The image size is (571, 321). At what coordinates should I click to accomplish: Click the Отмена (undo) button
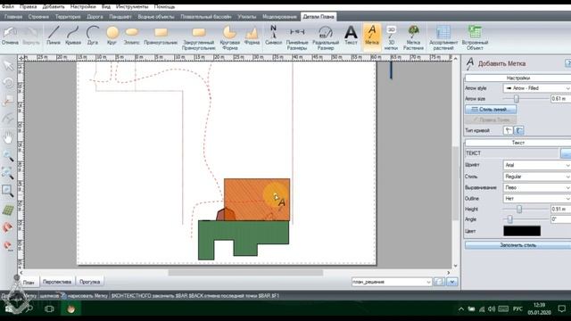tap(10, 36)
